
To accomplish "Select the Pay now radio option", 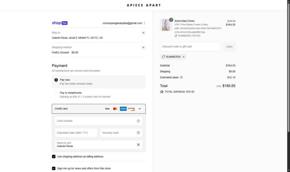I will pos(56,80).
